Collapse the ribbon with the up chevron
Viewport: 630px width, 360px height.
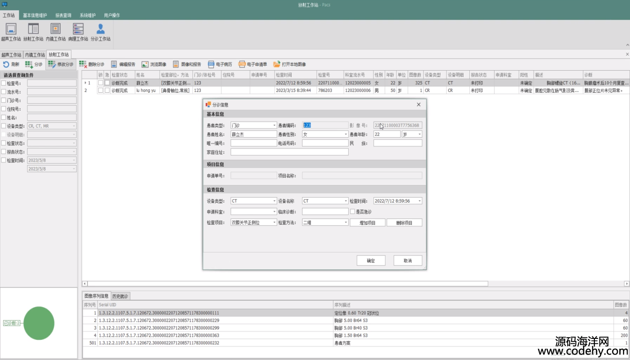(x=627, y=45)
